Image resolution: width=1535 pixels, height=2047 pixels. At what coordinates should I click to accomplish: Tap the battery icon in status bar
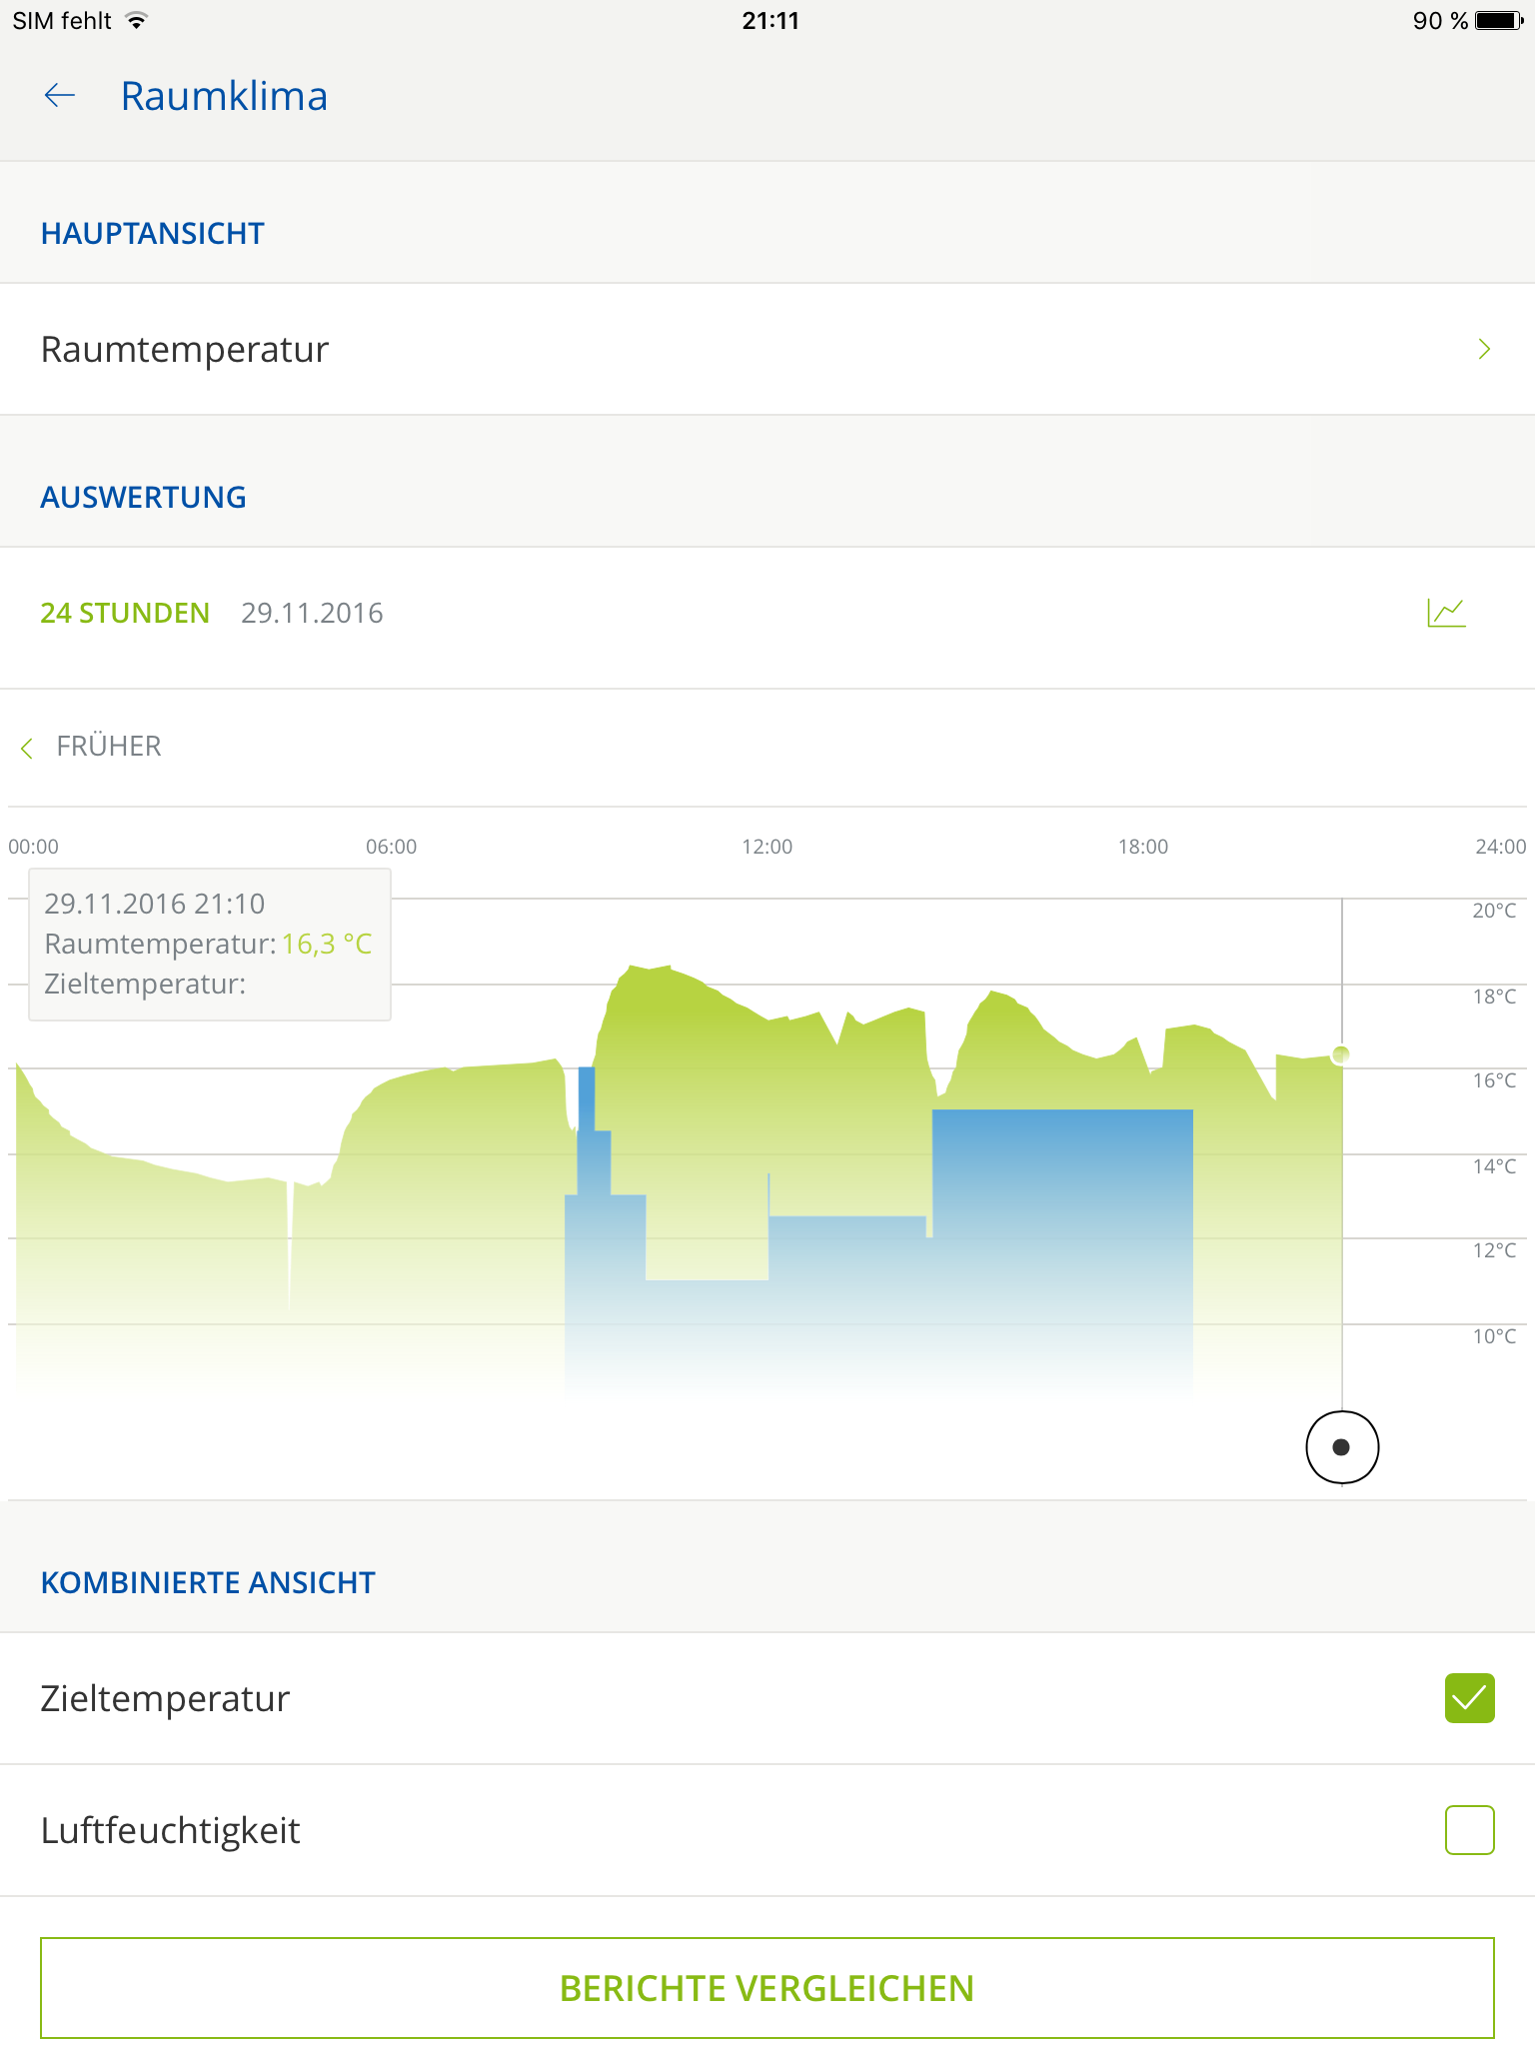pyautogui.click(x=1498, y=21)
